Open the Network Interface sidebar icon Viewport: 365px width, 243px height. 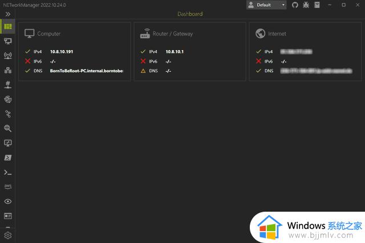click(7, 41)
